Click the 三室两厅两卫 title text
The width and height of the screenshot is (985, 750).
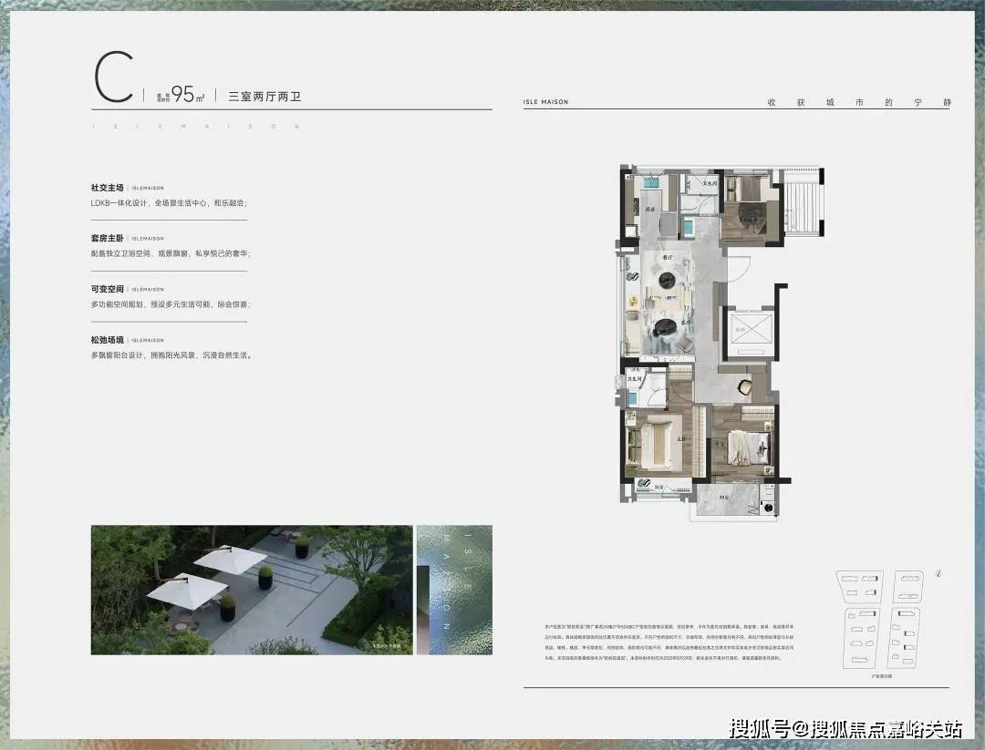(264, 97)
